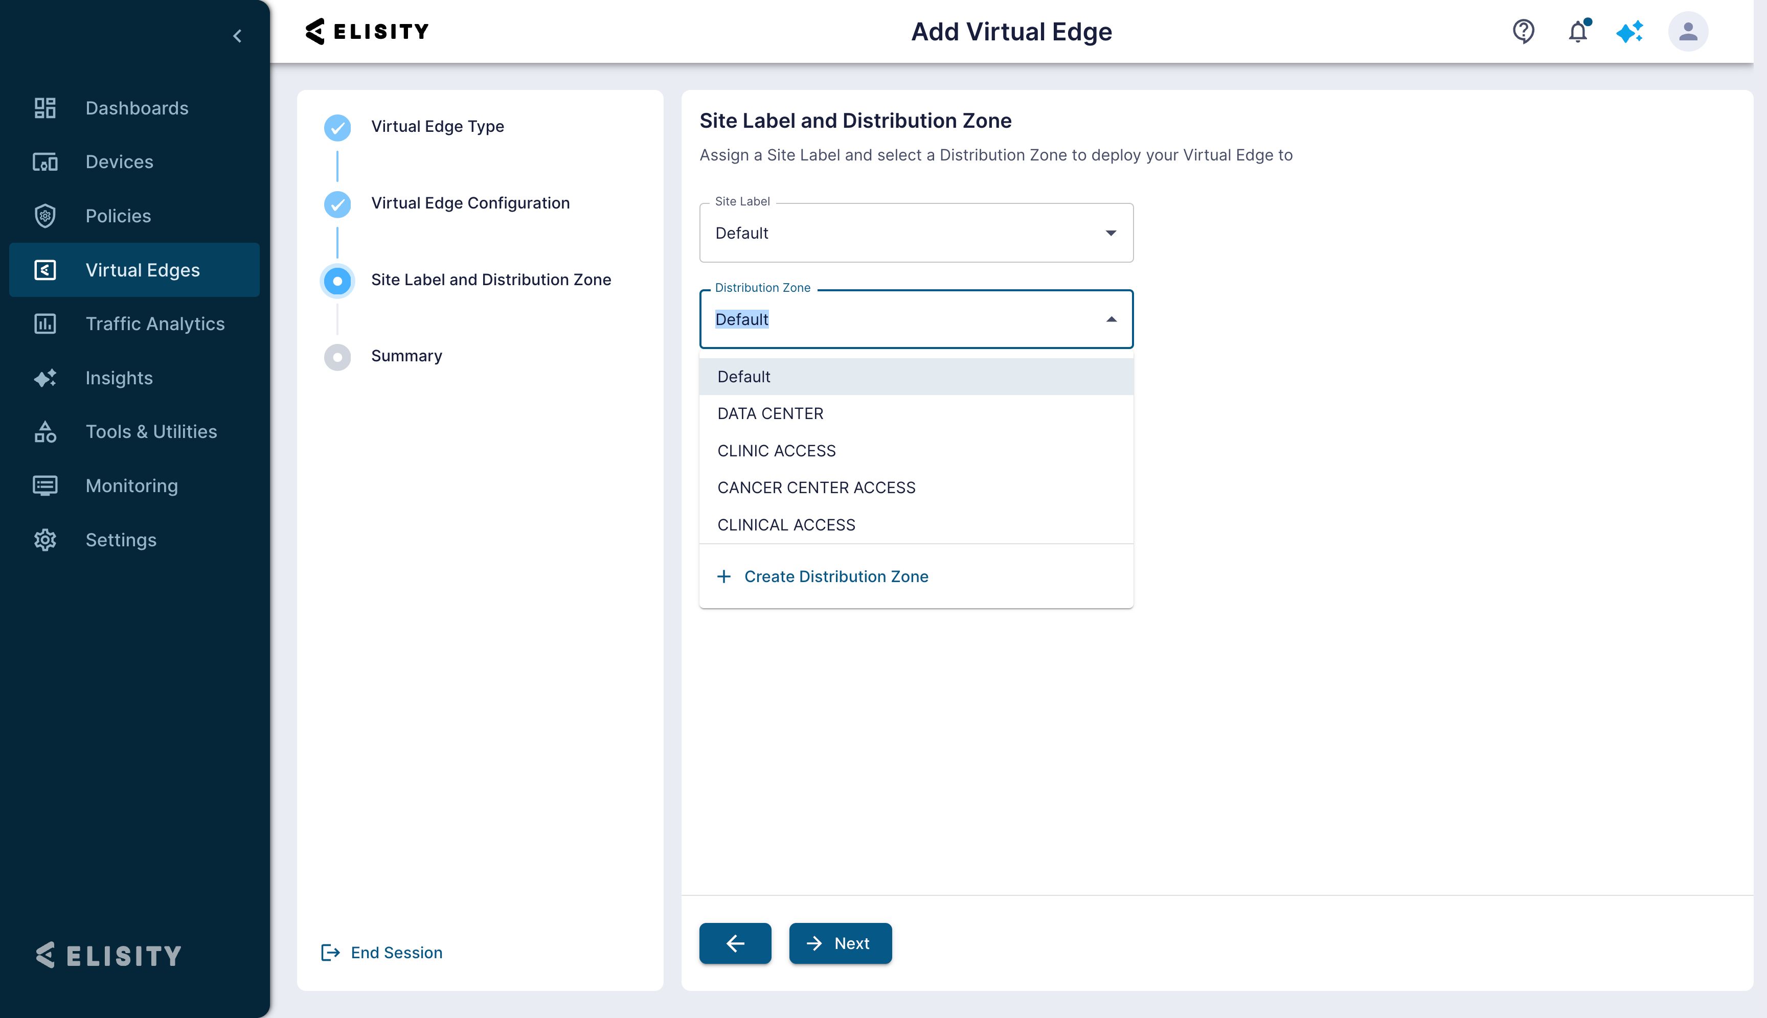Select Virtual Edges in the sidebar
Viewport: 1767px width, 1018px height.
(x=134, y=270)
